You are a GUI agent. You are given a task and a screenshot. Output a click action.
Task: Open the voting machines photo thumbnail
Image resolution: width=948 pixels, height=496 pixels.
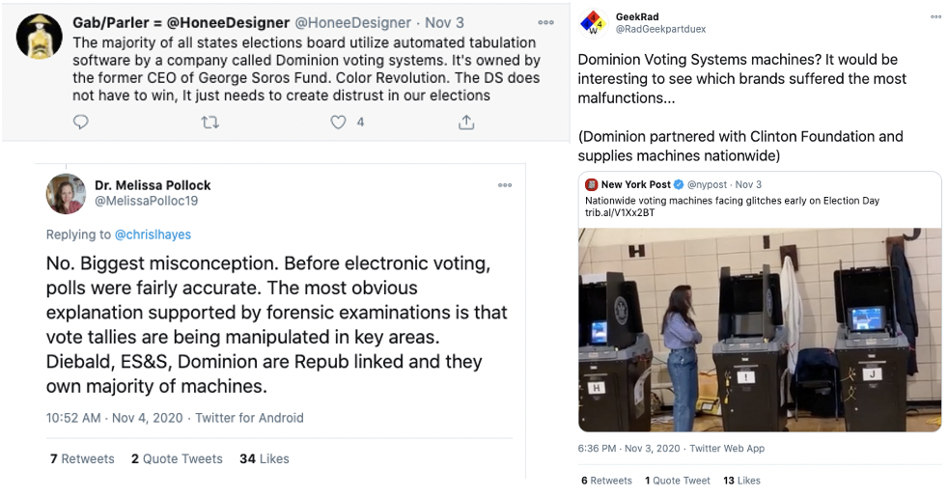(x=760, y=330)
